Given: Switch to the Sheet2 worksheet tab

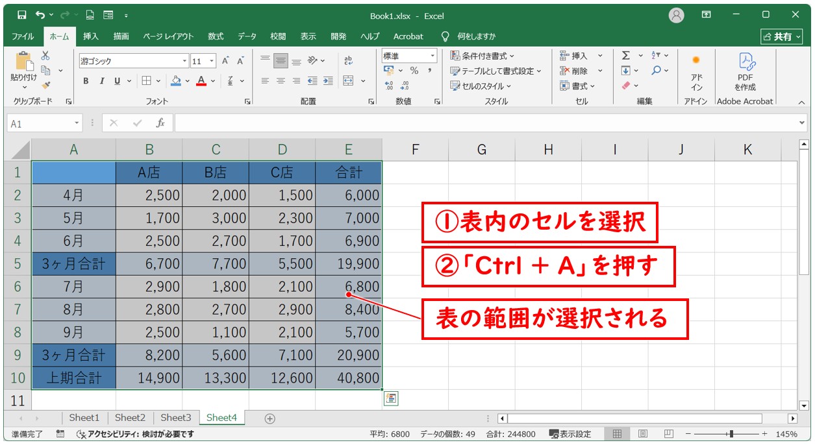Looking at the screenshot, I should coord(130,418).
